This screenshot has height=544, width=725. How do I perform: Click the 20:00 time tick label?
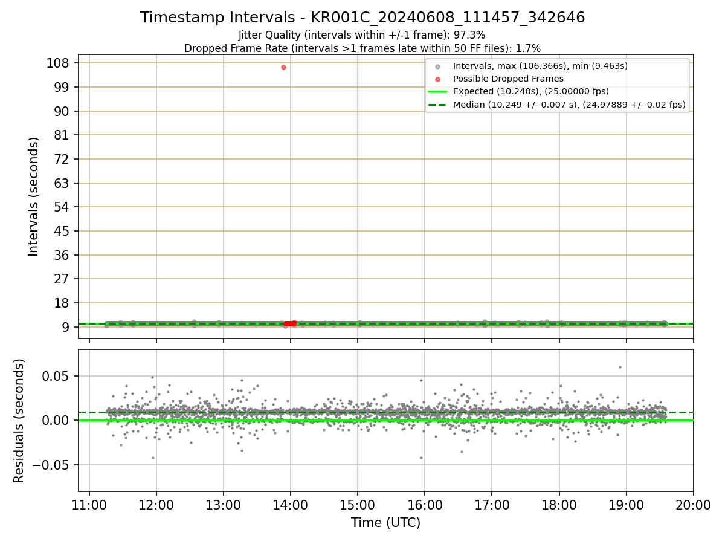(x=693, y=505)
